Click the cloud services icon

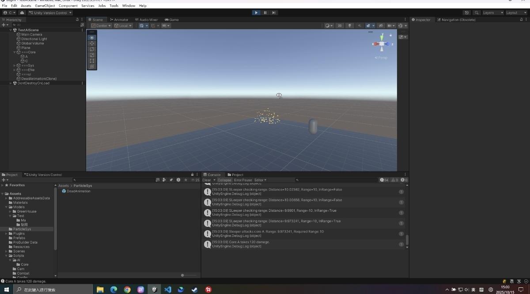click(x=22, y=13)
